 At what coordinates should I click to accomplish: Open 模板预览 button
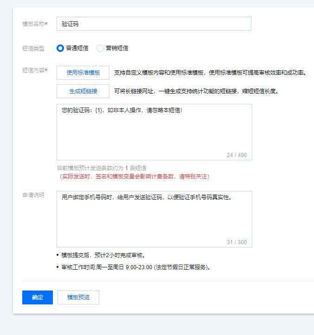tap(78, 297)
